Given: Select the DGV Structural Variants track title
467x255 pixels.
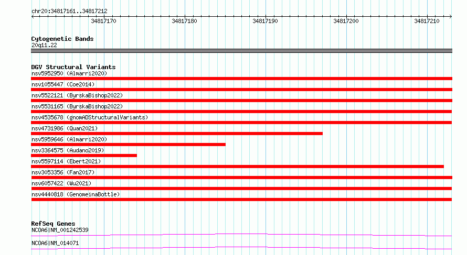Looking at the screenshot, I should [x=73, y=67].
